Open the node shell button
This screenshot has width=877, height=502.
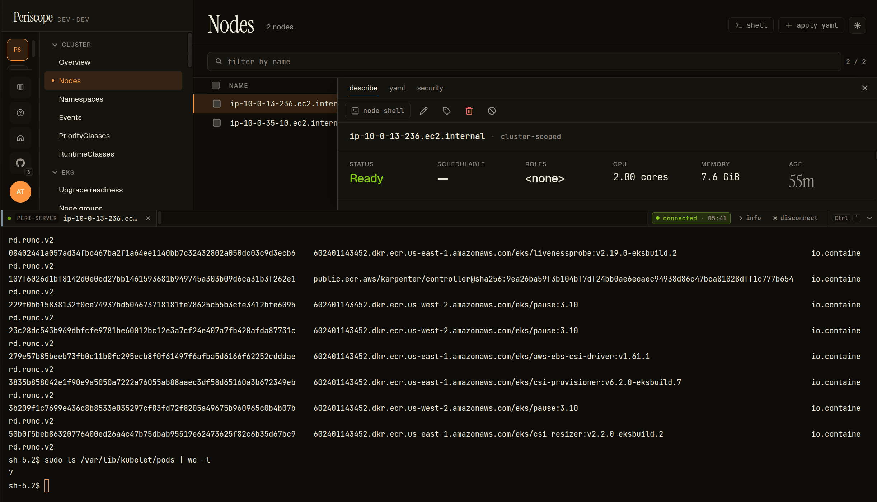click(x=377, y=111)
